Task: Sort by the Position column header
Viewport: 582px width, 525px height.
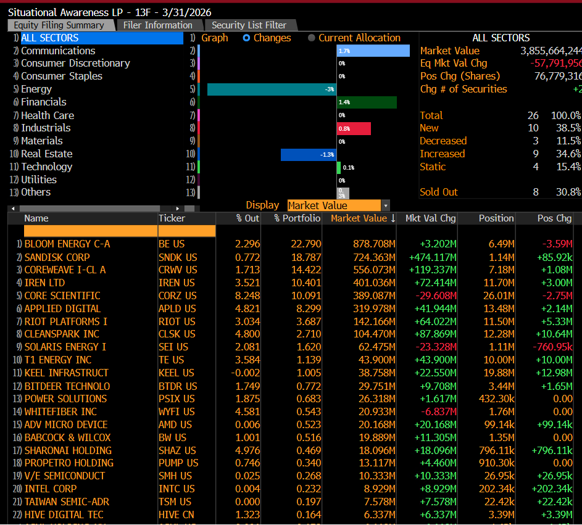Action: (486, 218)
